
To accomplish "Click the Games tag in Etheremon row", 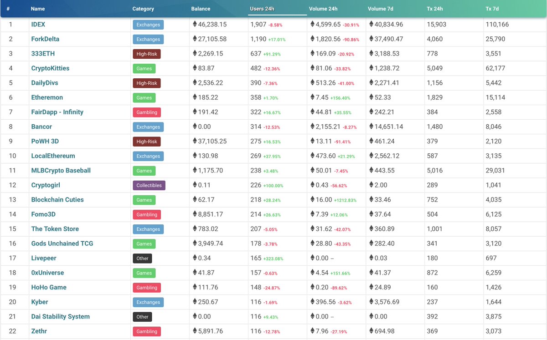I will [x=144, y=98].
